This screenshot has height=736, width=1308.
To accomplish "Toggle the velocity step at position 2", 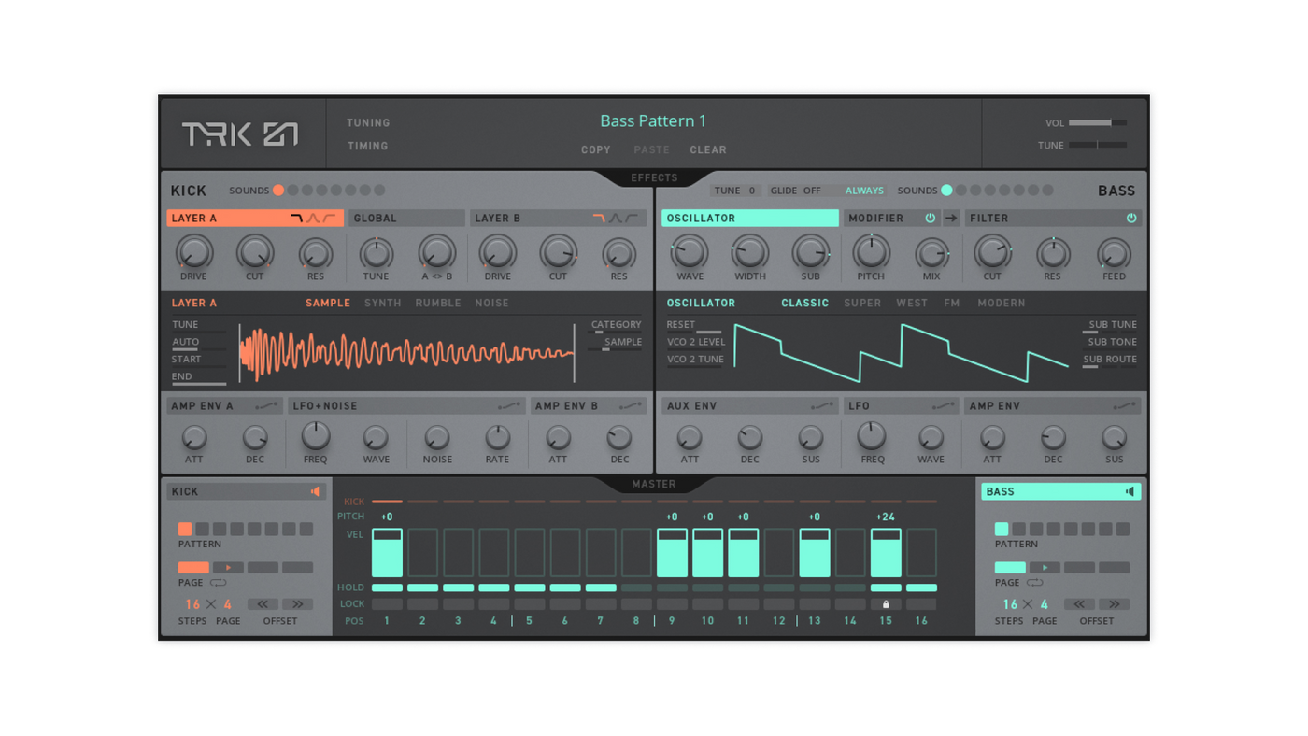I will (x=422, y=553).
